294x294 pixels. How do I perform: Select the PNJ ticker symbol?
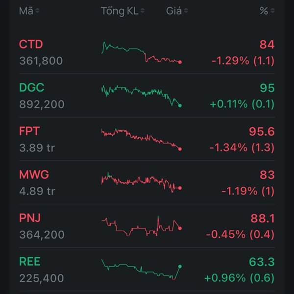30,218
